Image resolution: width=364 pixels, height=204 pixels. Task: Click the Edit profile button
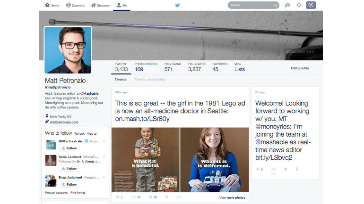pyautogui.click(x=300, y=68)
